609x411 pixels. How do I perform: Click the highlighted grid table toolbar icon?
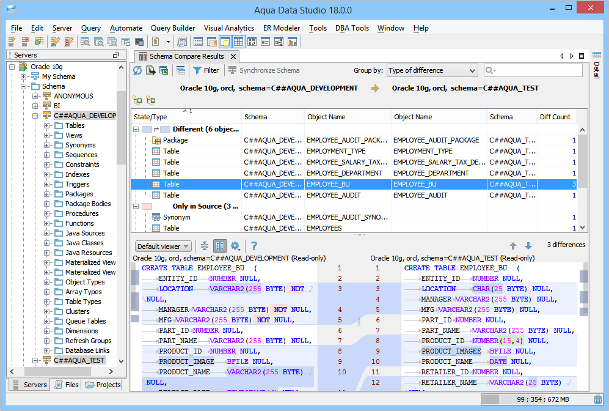[x=238, y=42]
